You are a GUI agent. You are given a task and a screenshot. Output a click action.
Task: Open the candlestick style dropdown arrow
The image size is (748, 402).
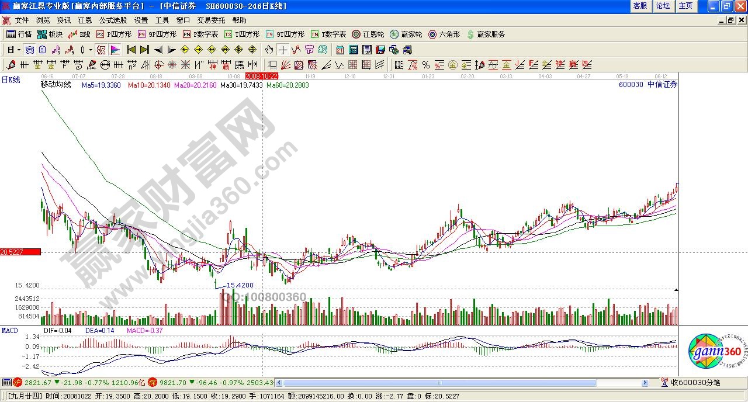click(91, 50)
